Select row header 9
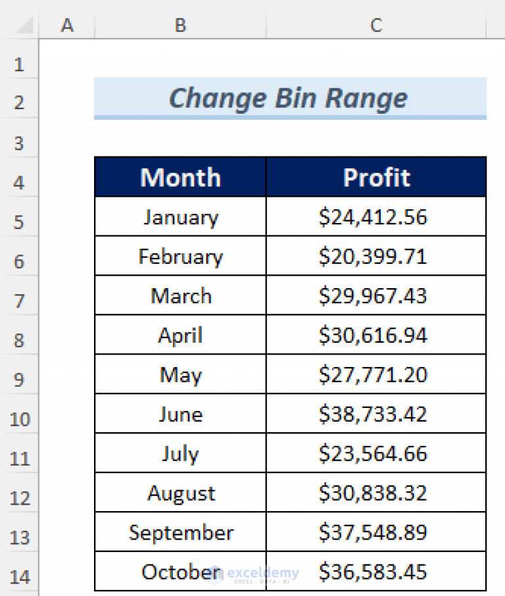Screen dimensions: 505x596 pyautogui.click(x=20, y=380)
